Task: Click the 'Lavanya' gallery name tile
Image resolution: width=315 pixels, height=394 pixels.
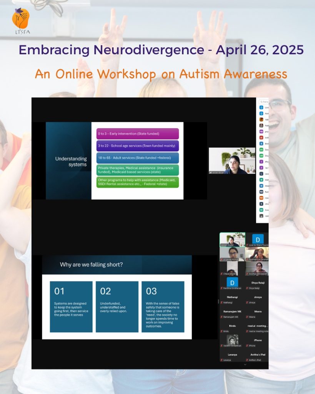Action: pyautogui.click(x=232, y=354)
